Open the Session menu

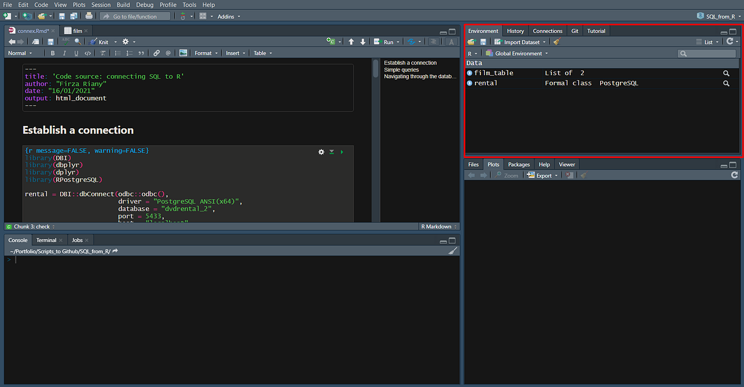point(100,4)
